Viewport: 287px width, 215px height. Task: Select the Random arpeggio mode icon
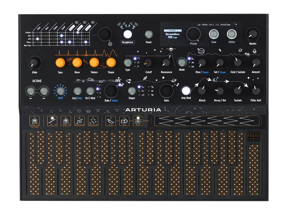[79, 121]
